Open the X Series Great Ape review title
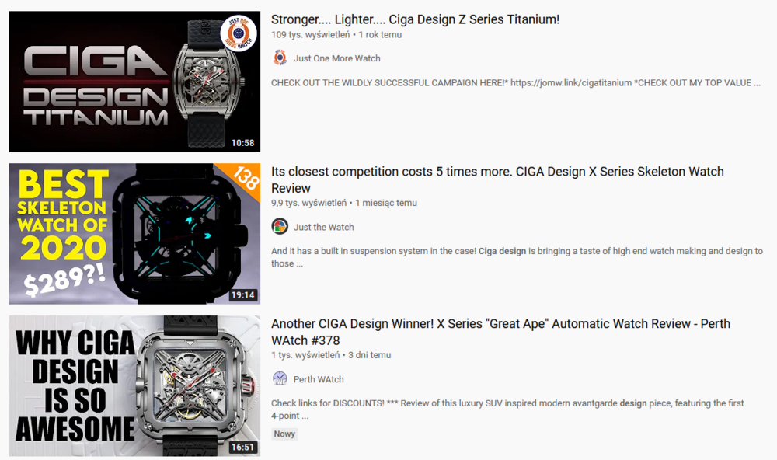This screenshot has height=460, width=777. tap(500, 332)
